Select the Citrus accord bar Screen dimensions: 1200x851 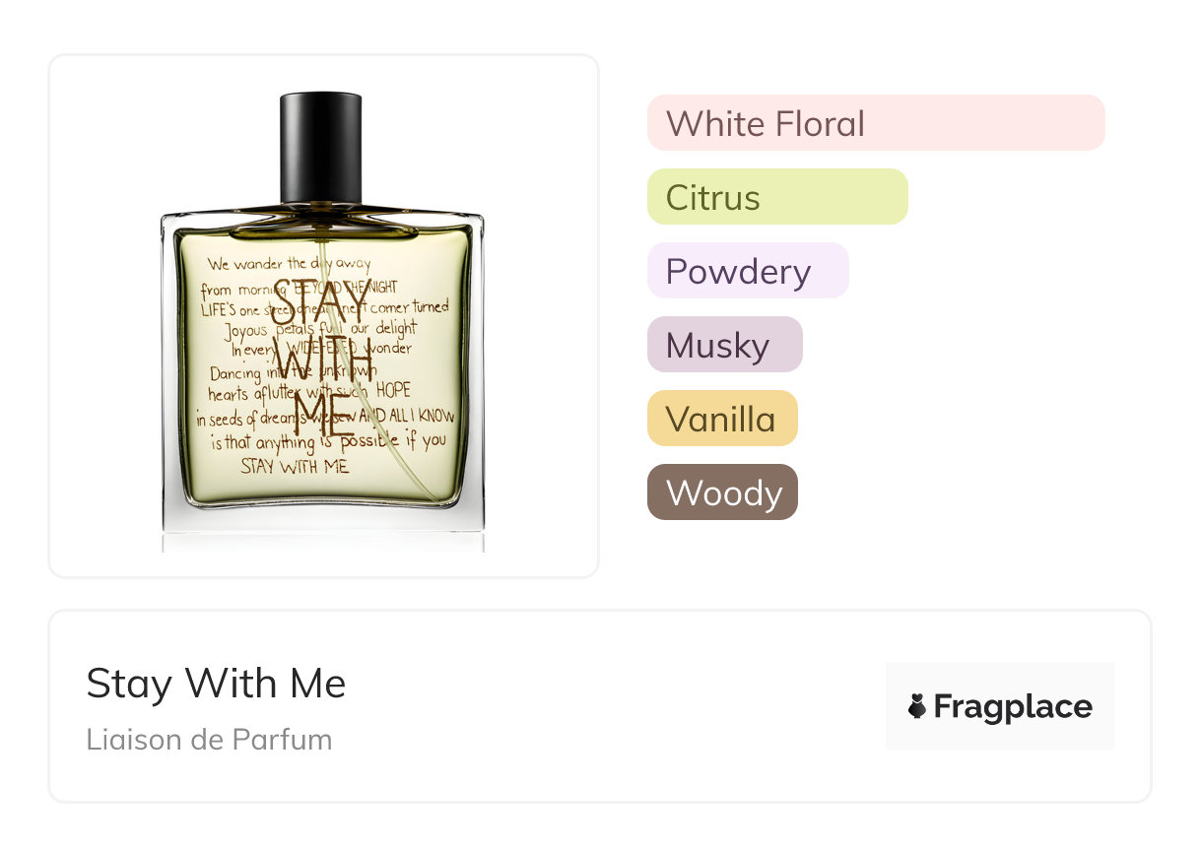pos(777,197)
